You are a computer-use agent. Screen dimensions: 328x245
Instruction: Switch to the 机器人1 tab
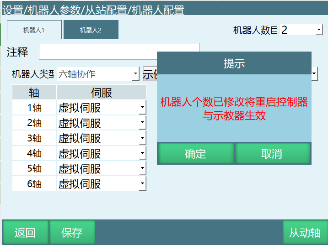[34, 30]
